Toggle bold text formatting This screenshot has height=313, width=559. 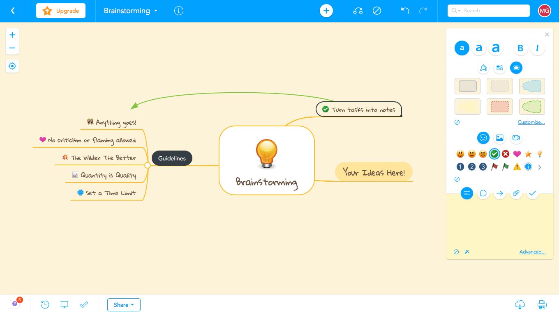(x=520, y=48)
